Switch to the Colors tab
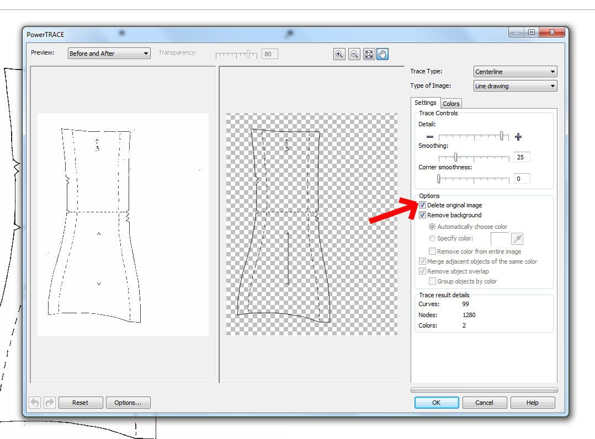 (451, 104)
